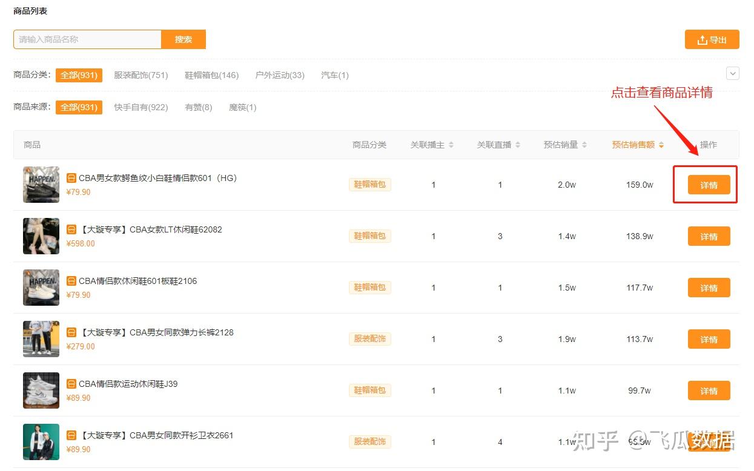Click the sort icon next to 预估销售额
Image resolution: width=754 pixels, height=471 pixels.
click(660, 145)
